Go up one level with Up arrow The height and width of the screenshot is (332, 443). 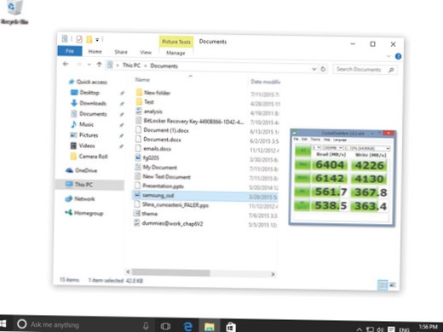click(99, 65)
